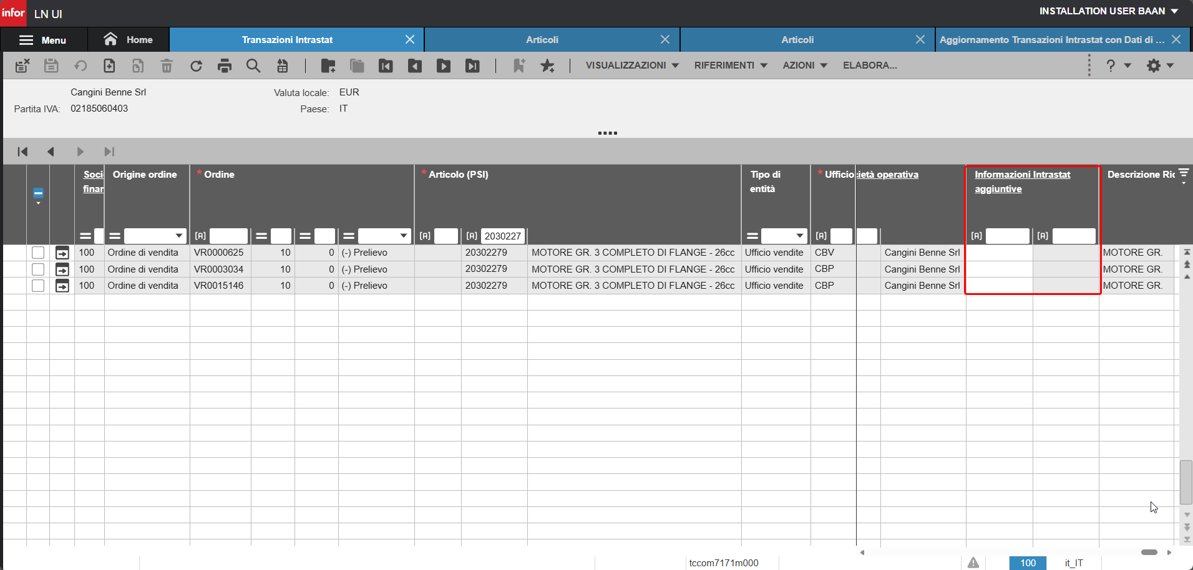The image size is (1193, 570).
Task: Go to next record in grid navigator
Action: click(80, 152)
